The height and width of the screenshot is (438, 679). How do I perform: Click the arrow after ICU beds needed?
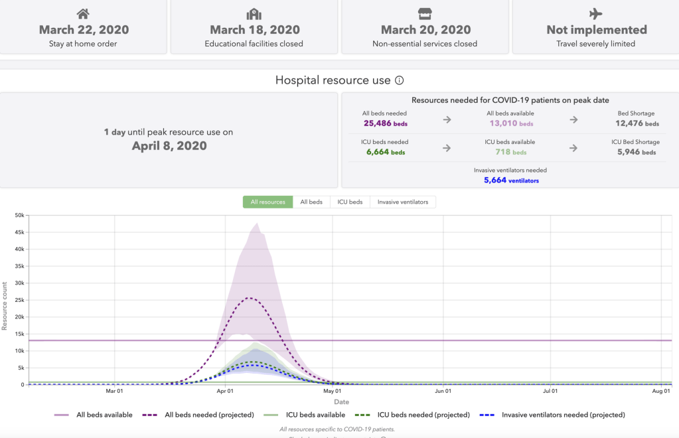coord(447,148)
